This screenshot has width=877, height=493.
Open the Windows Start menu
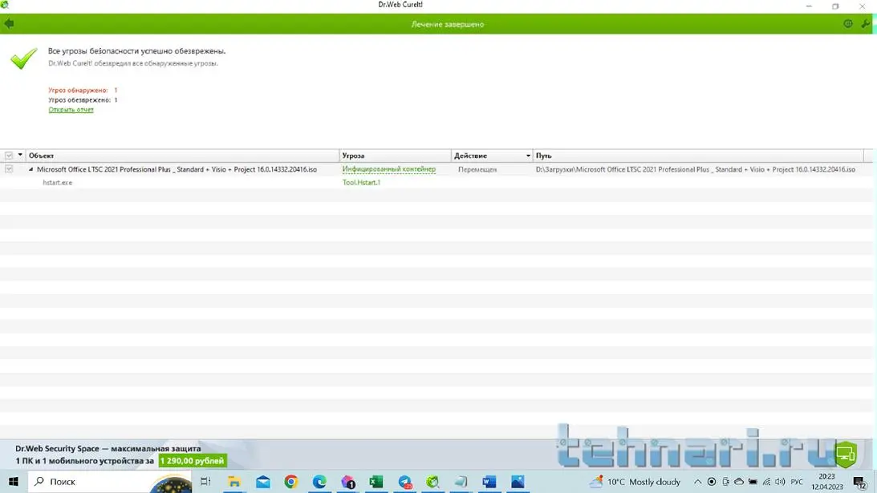point(14,481)
